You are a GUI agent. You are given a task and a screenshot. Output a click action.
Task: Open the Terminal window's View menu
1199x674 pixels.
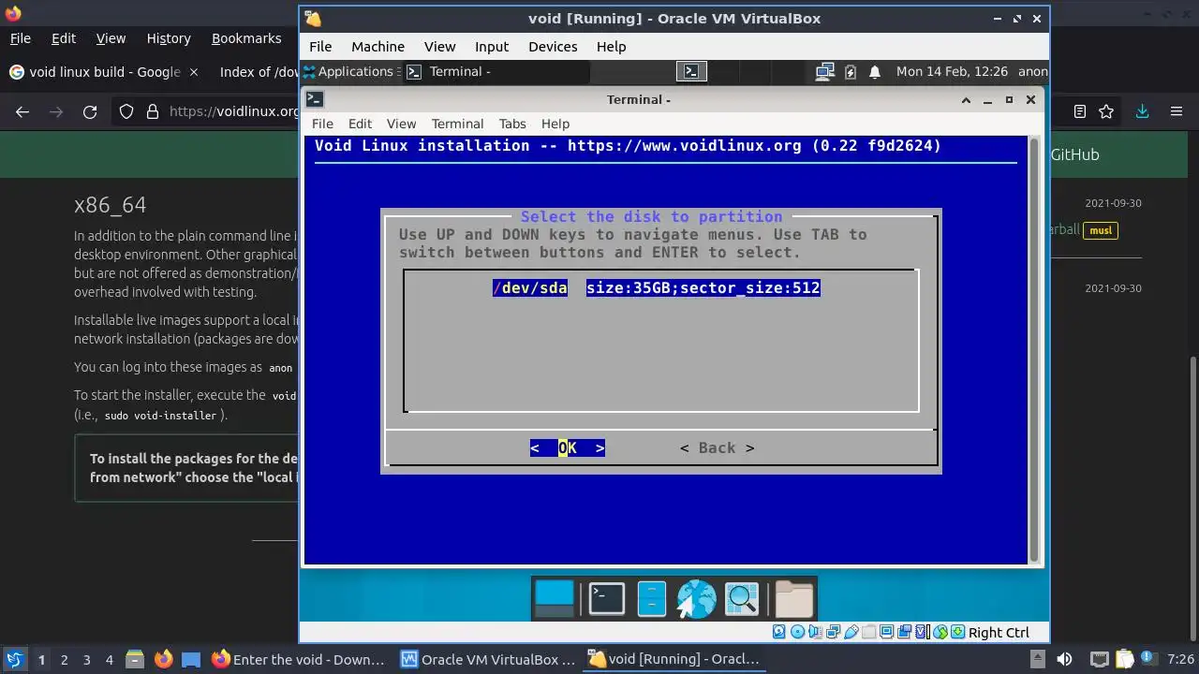(401, 124)
